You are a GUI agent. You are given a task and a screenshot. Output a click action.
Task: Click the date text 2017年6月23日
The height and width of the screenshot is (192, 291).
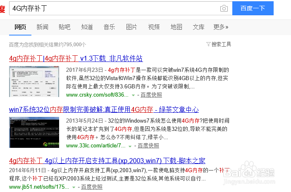pos(84,70)
